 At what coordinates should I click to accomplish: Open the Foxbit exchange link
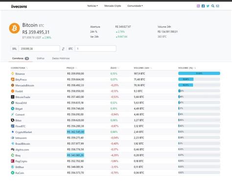coord(19,91)
